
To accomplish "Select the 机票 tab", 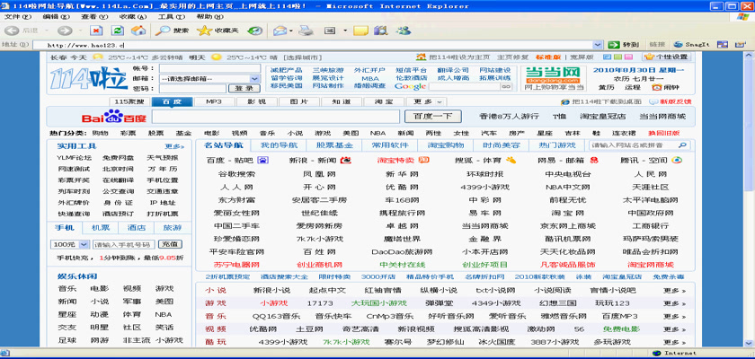I will click(101, 227).
